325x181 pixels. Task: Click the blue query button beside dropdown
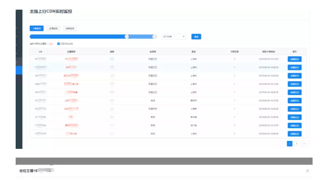(196, 37)
